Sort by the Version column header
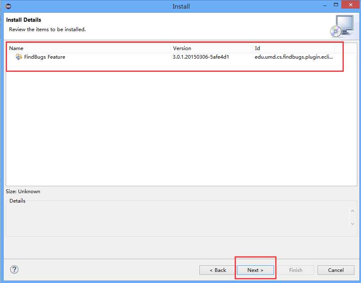The width and height of the screenshot is (361, 283). pyautogui.click(x=211, y=48)
